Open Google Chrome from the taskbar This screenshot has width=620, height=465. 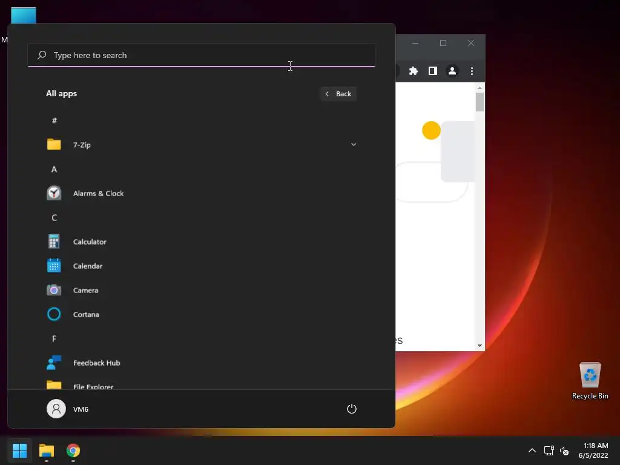point(73,450)
